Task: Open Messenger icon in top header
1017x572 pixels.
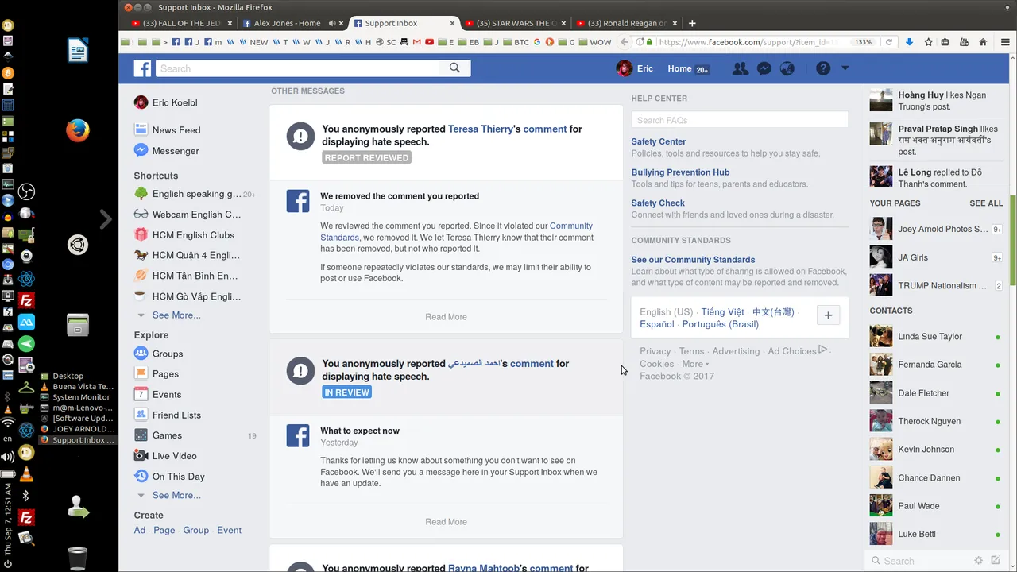Action: pos(764,68)
